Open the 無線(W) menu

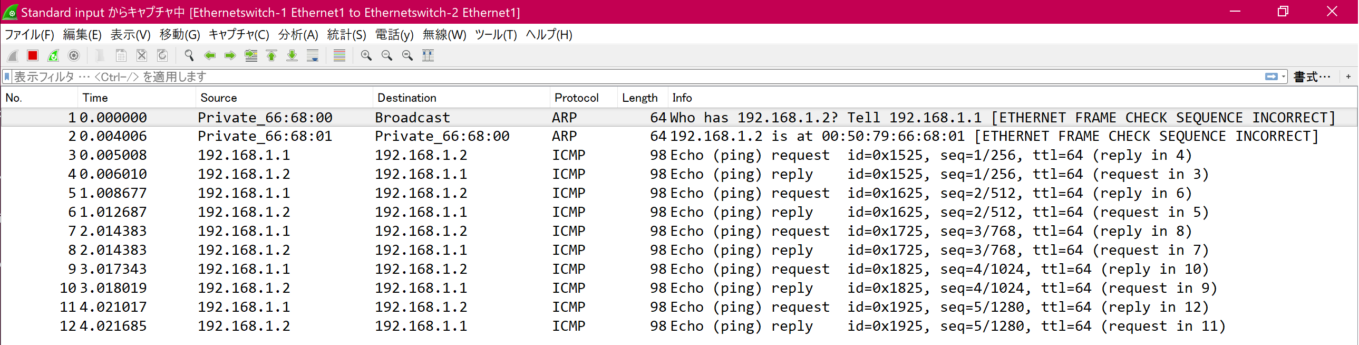coord(444,35)
